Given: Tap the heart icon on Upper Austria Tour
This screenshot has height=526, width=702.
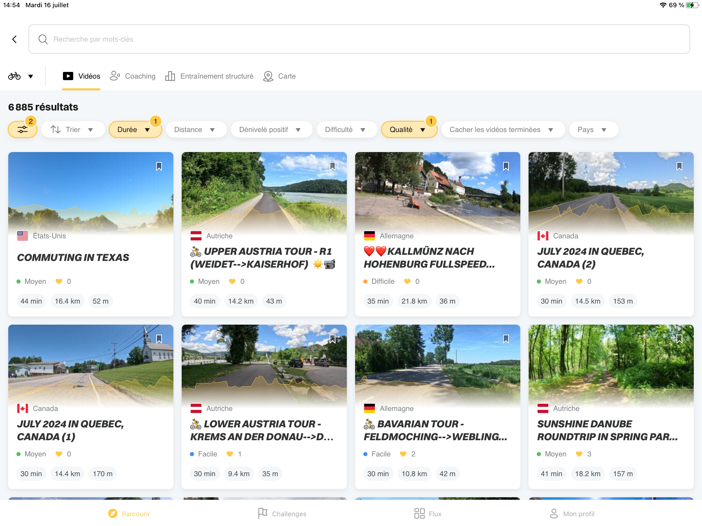Looking at the screenshot, I should coord(232,281).
